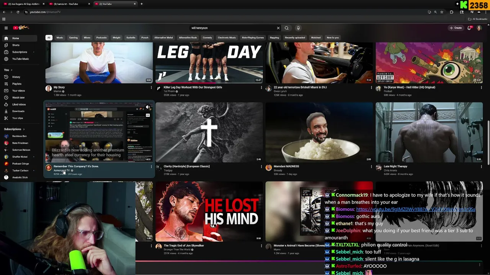Select the New to you filter chip
490x275 pixels.
333,37
